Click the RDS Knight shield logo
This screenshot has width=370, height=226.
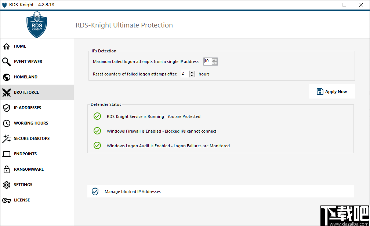[x=37, y=25]
